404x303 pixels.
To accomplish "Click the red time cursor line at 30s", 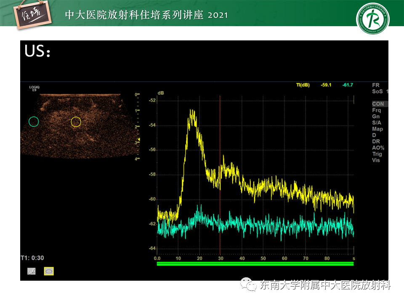I will 220,175.
